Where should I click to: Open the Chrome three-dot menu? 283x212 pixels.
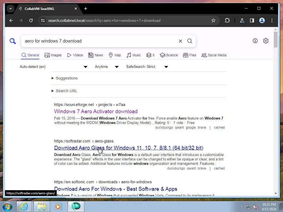point(272,20)
